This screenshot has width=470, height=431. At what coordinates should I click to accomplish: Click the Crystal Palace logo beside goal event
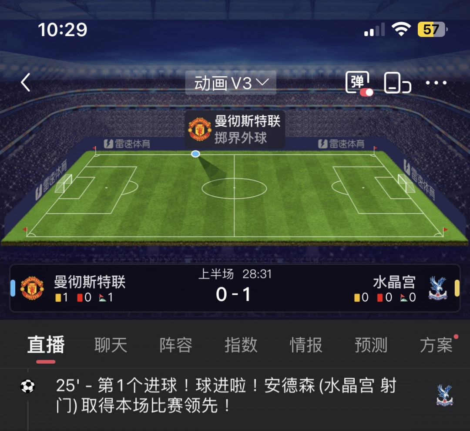[x=444, y=395]
